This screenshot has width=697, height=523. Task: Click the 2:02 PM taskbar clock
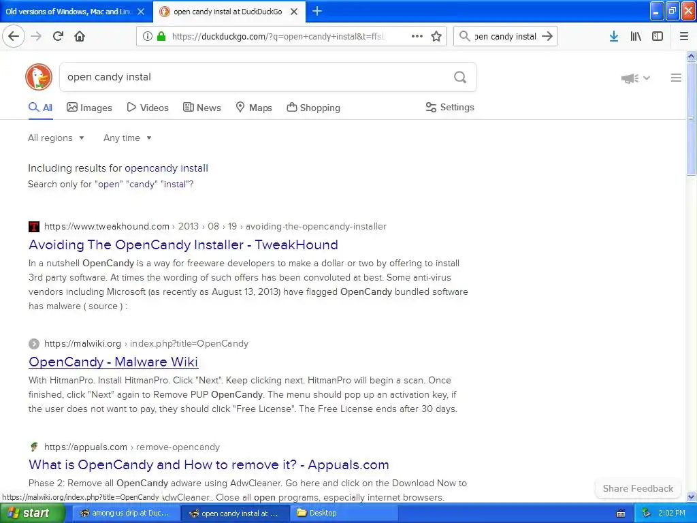672,513
